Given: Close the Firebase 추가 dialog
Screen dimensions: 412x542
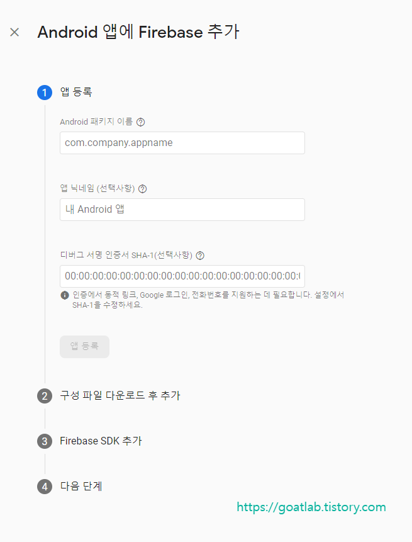Looking at the screenshot, I should tap(14, 32).
